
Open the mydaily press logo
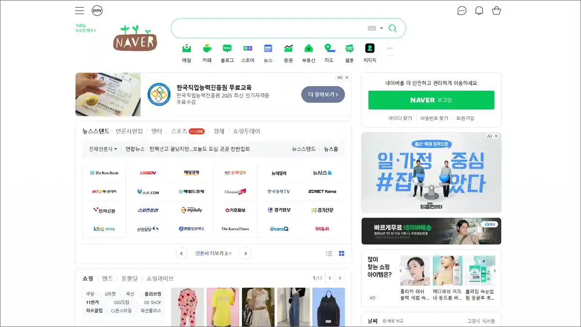[191, 210]
